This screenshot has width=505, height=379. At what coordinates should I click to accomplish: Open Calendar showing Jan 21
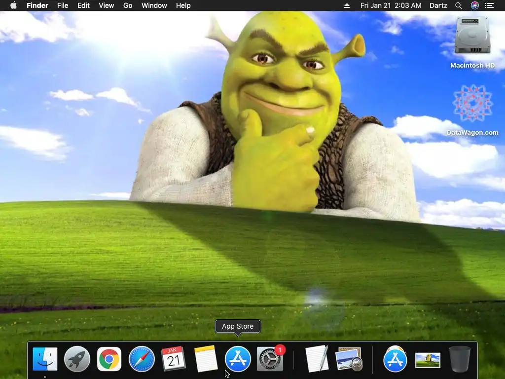173,359
